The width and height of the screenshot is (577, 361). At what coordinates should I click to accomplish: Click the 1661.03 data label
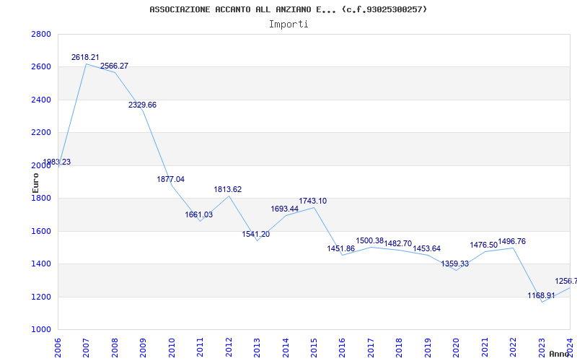tap(199, 214)
